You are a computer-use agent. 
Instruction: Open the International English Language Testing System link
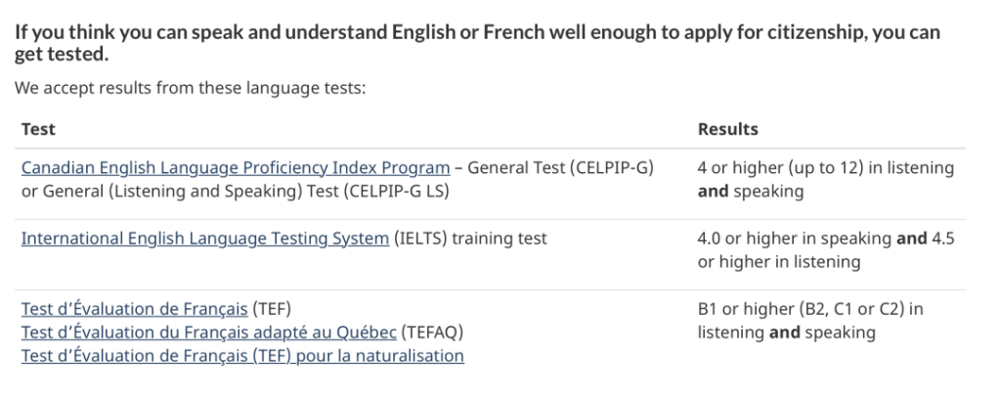click(204, 239)
